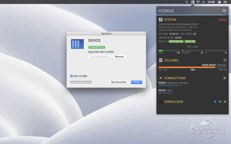Click the MAIN DRIVE label

click(x=209, y=65)
